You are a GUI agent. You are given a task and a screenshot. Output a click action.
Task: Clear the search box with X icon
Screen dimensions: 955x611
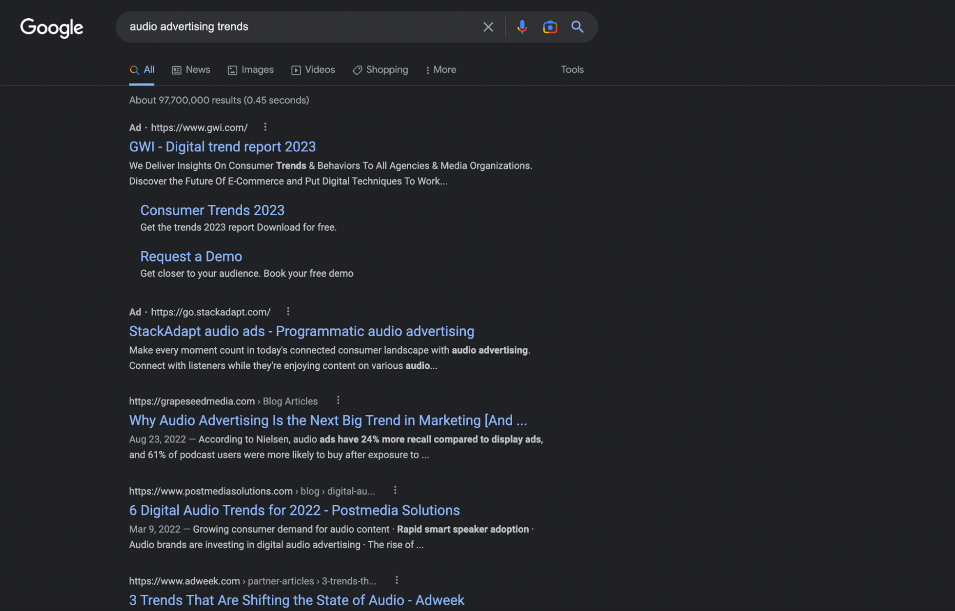click(x=488, y=27)
